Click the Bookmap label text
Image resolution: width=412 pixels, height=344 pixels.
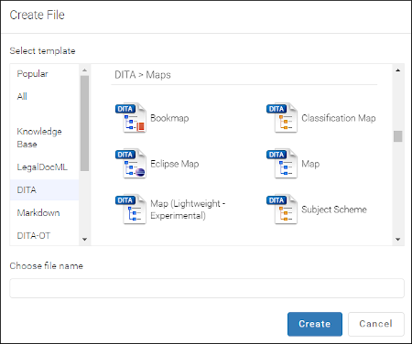(x=169, y=118)
